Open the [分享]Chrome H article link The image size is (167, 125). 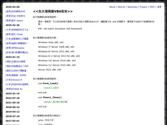pos(14,80)
